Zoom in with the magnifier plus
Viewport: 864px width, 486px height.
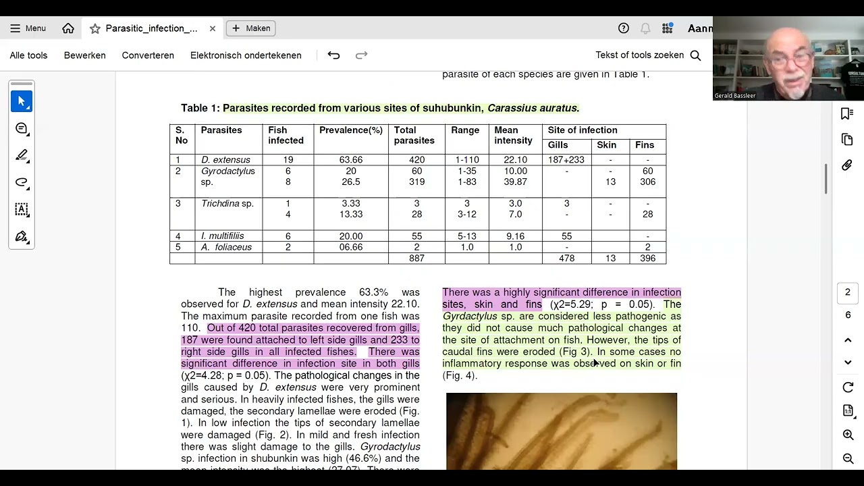848,435
